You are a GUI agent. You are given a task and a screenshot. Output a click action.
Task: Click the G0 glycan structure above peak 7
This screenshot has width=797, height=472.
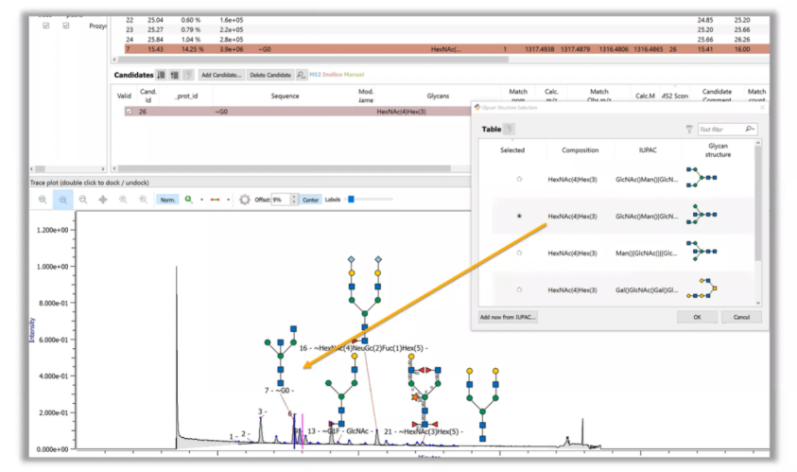[x=281, y=356]
